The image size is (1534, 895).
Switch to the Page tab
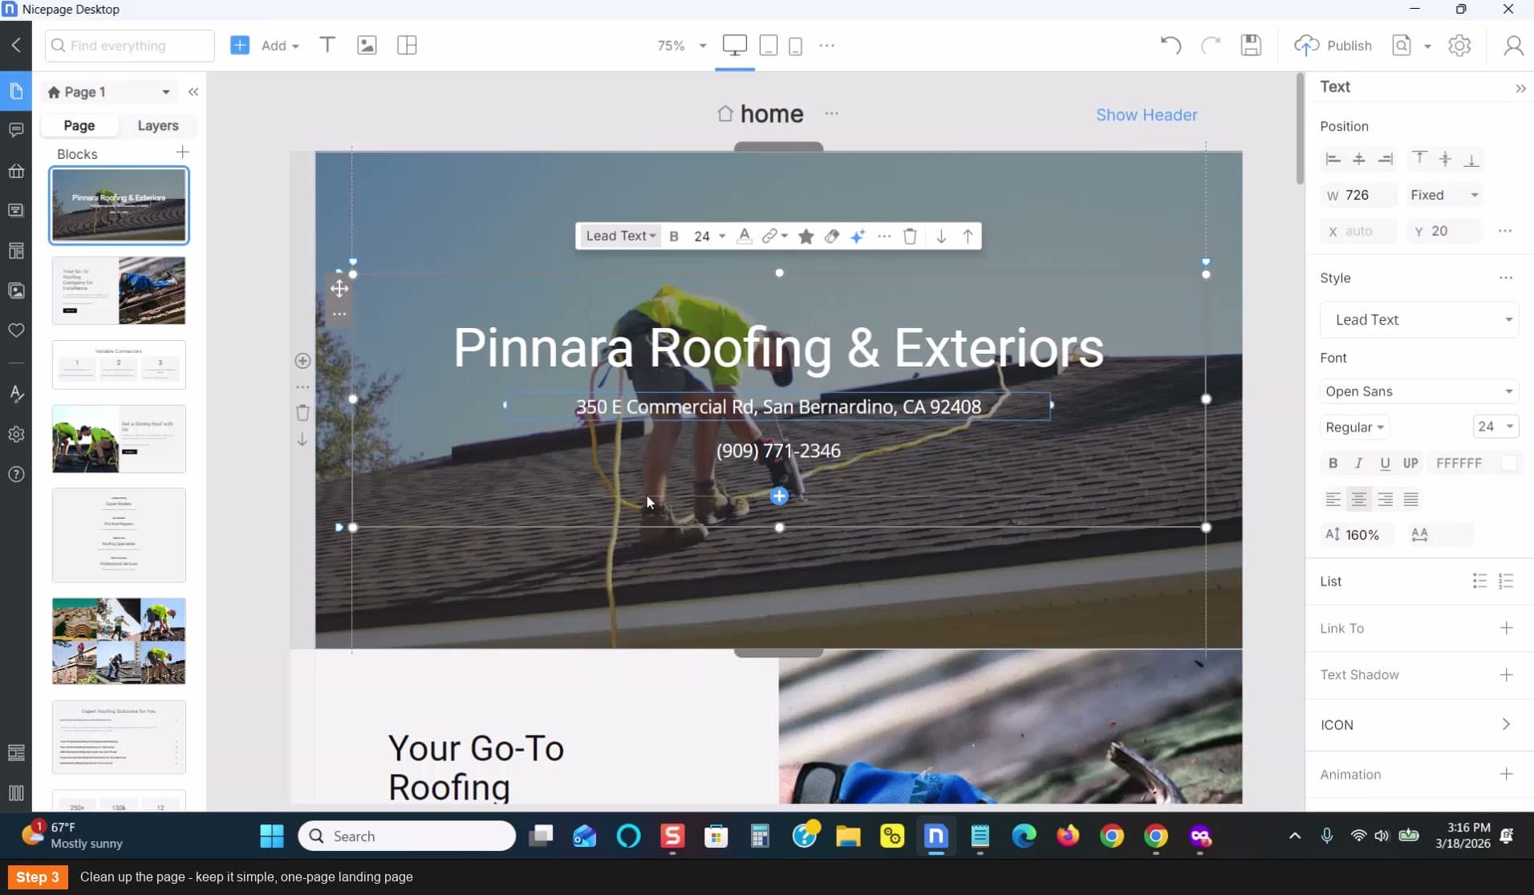79,125
